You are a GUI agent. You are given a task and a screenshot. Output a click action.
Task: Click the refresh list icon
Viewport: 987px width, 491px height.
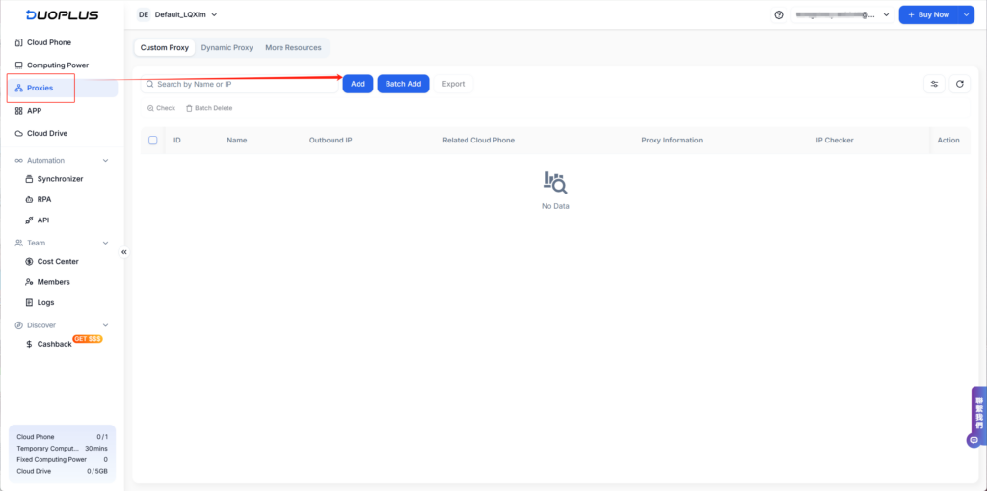959,84
